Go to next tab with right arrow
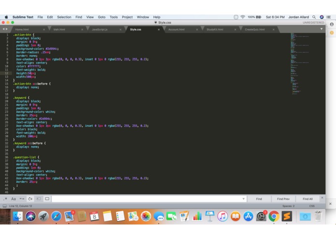336x239 pixels. pyautogui.click(x=7, y=29)
